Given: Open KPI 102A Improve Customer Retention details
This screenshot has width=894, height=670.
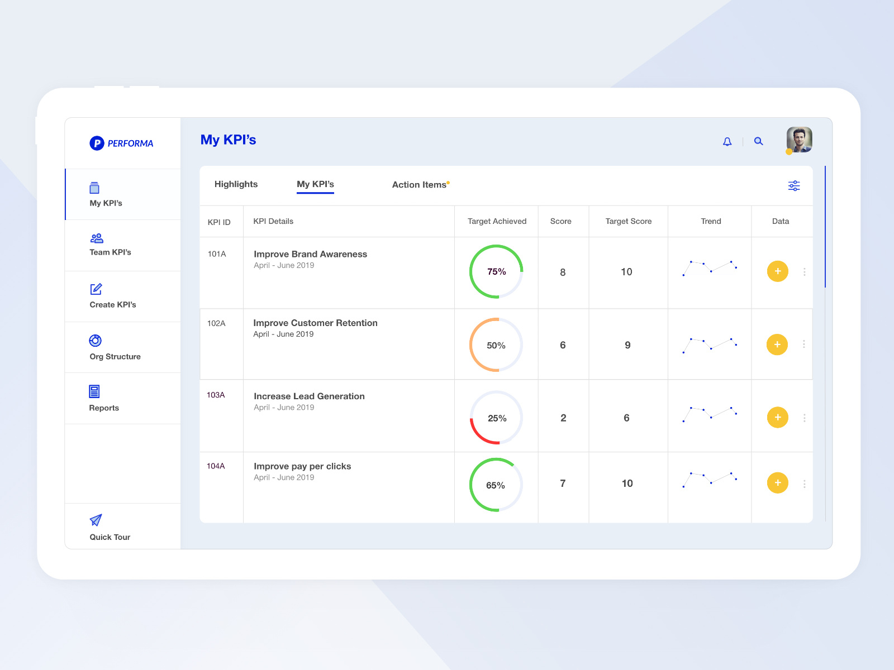Looking at the screenshot, I should [x=316, y=323].
